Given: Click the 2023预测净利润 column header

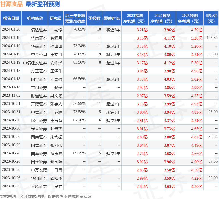Looking at the screenshot, I should point(135,18).
